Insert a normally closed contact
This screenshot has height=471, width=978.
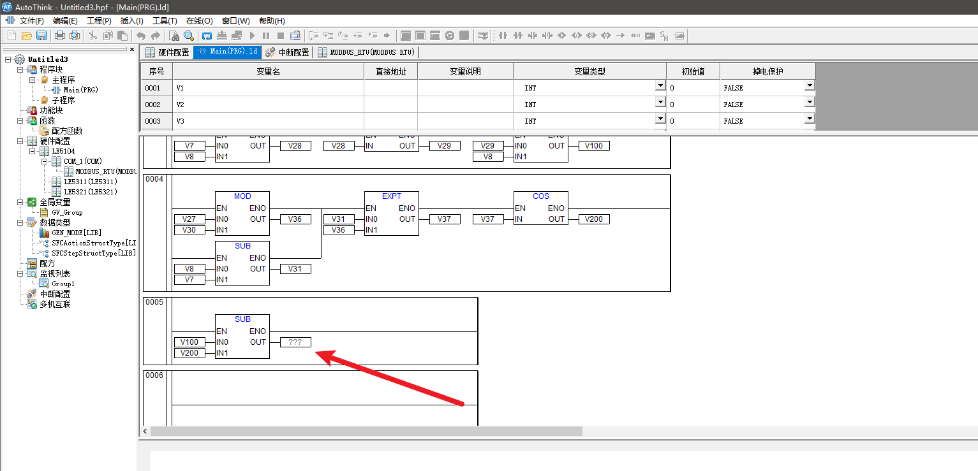[x=517, y=36]
